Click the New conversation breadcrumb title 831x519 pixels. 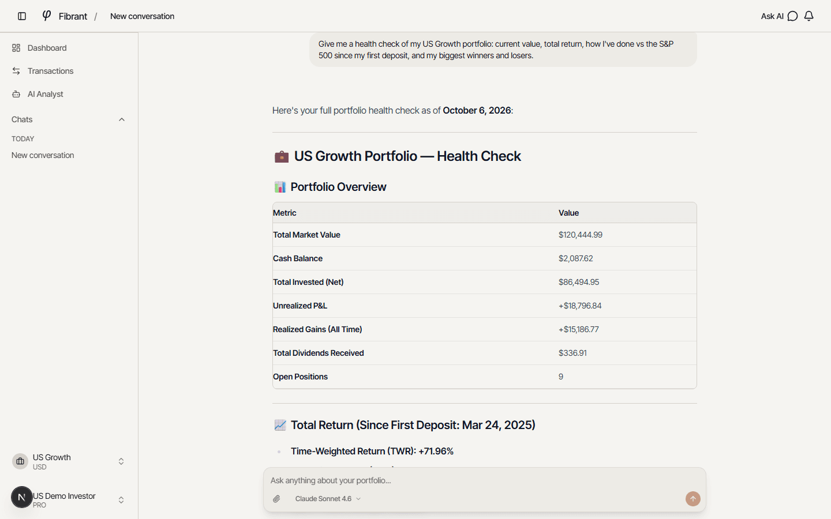click(x=142, y=16)
